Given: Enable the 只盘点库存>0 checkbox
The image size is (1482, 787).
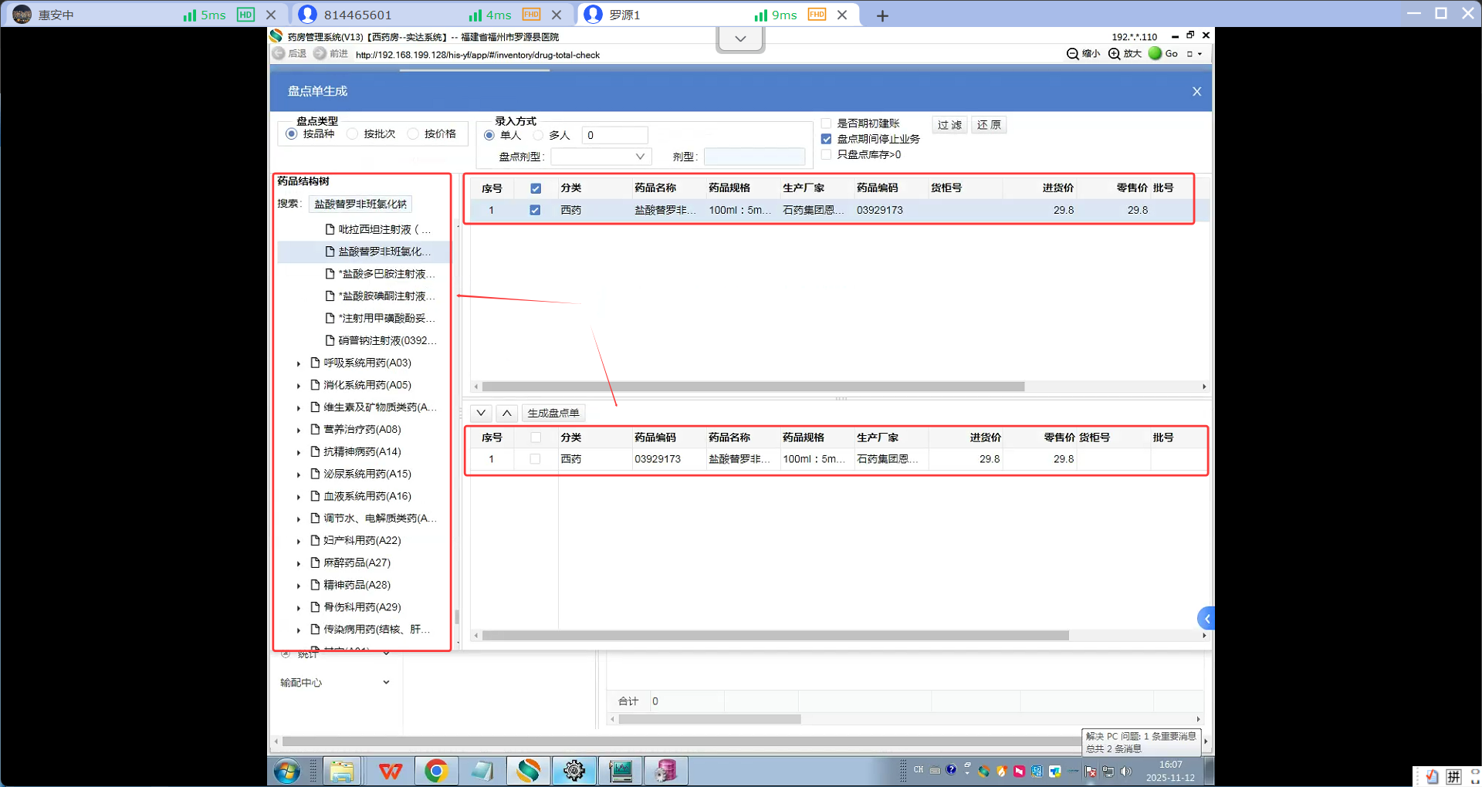Looking at the screenshot, I should [x=826, y=154].
